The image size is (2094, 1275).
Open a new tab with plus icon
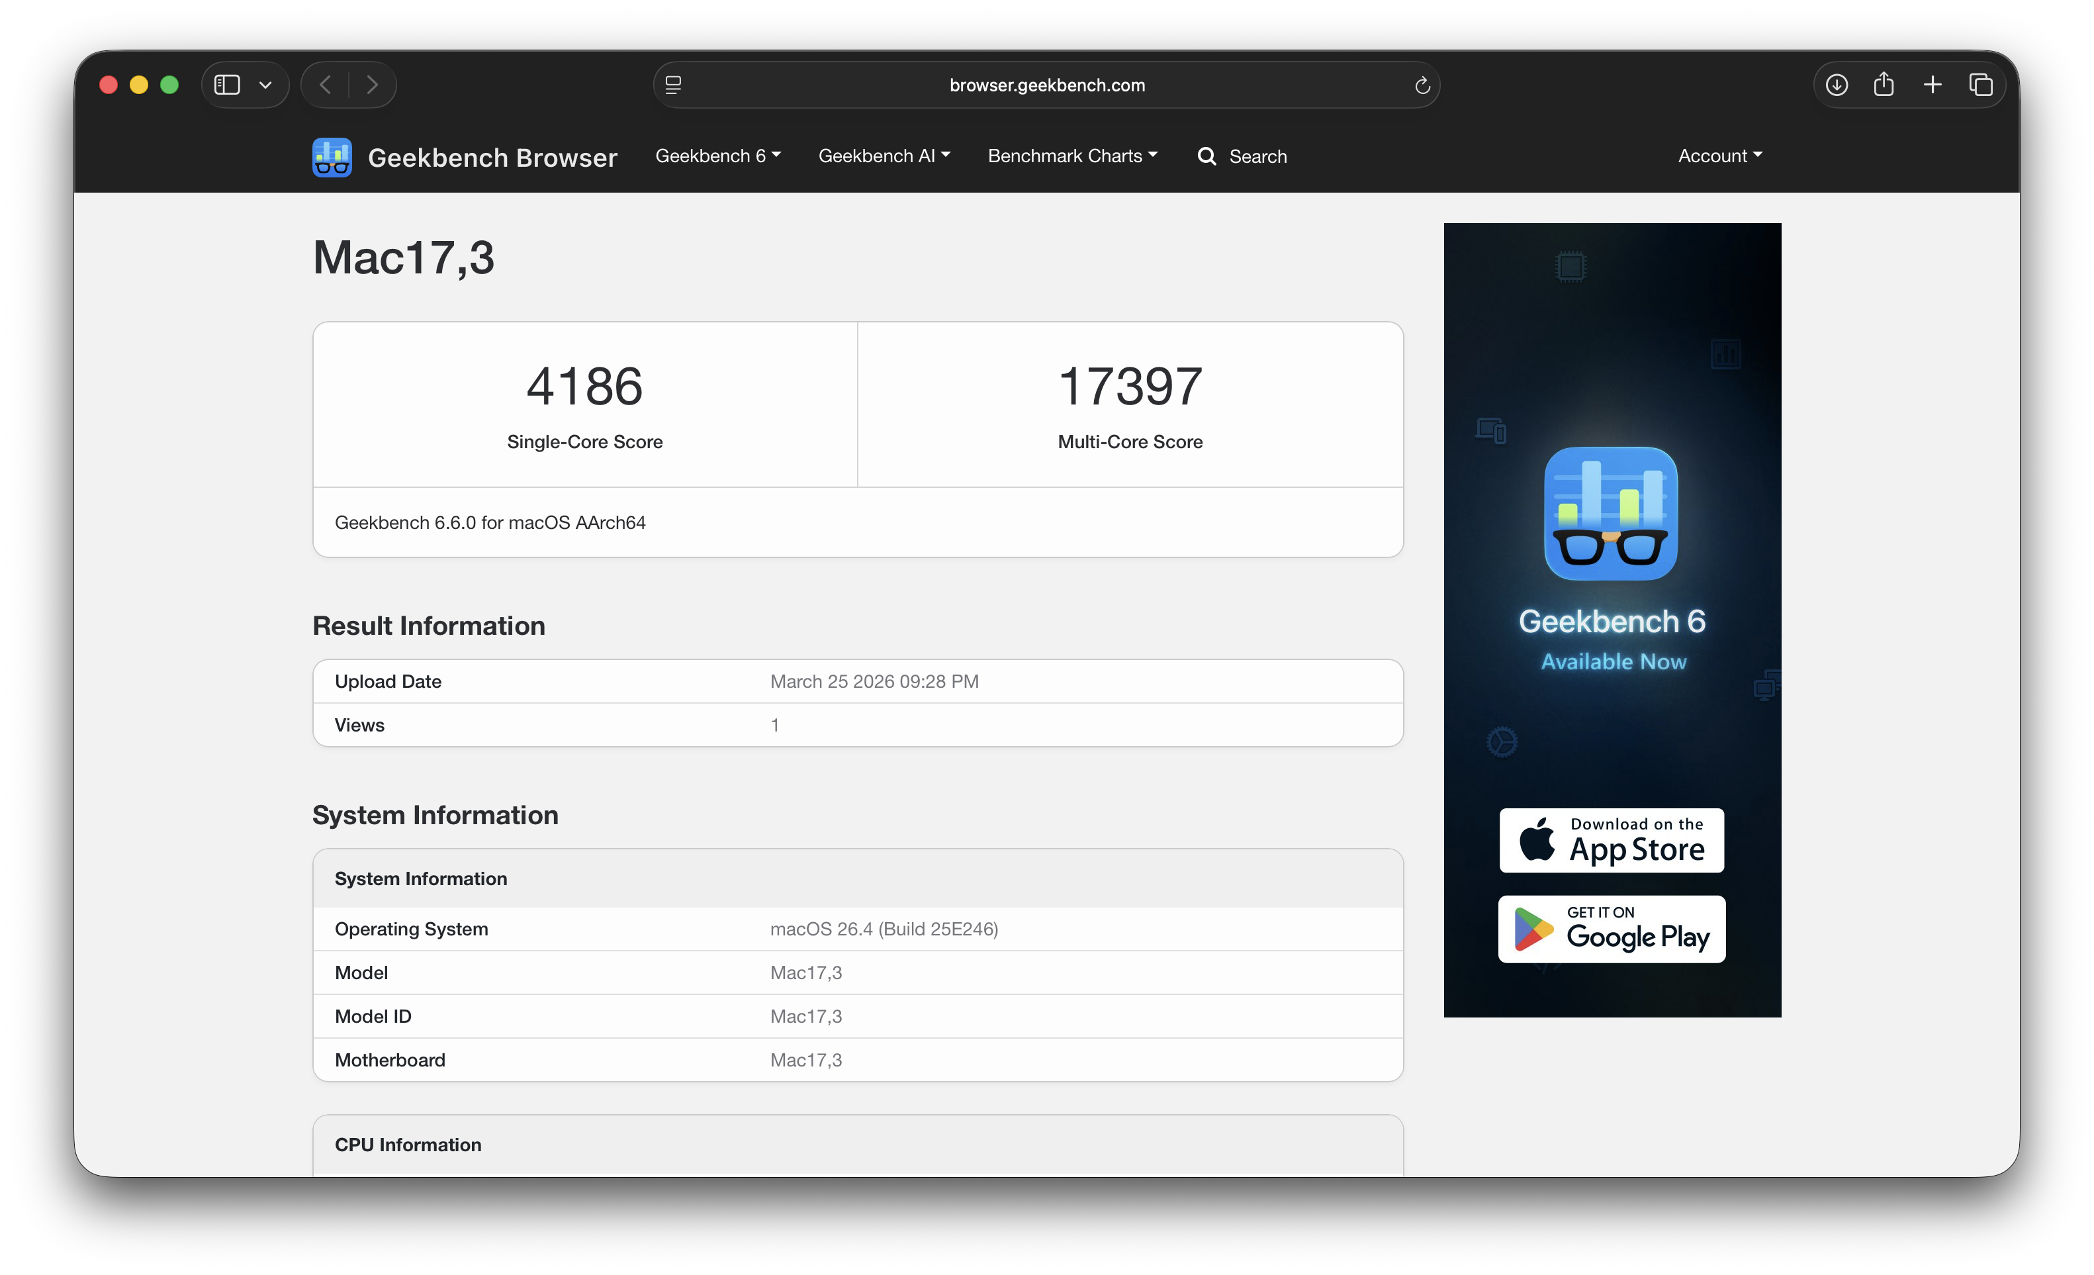point(1932,85)
